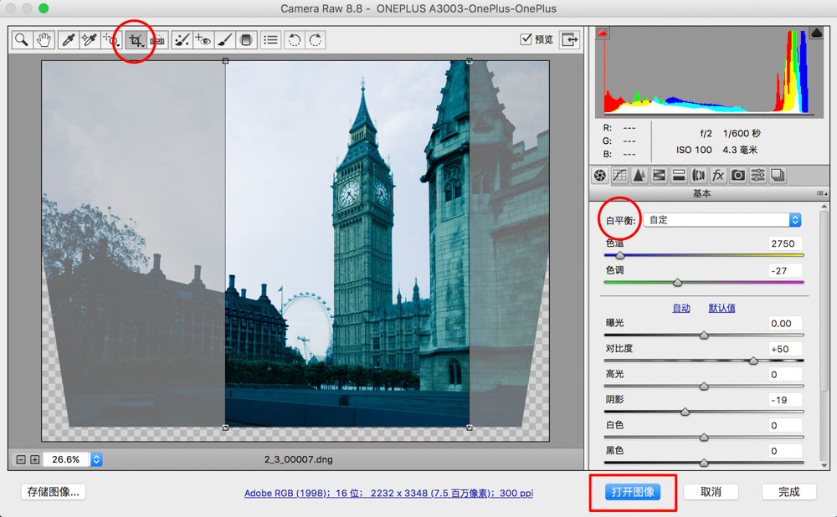Click the 色温 value field 2750
Viewport: 837px width, 517px height.
pos(785,243)
